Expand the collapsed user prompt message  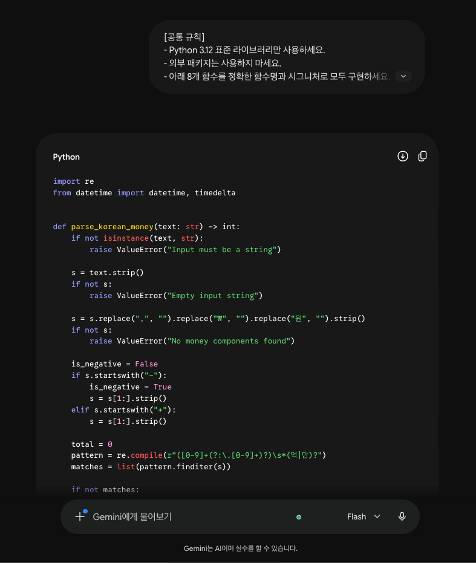coord(403,76)
